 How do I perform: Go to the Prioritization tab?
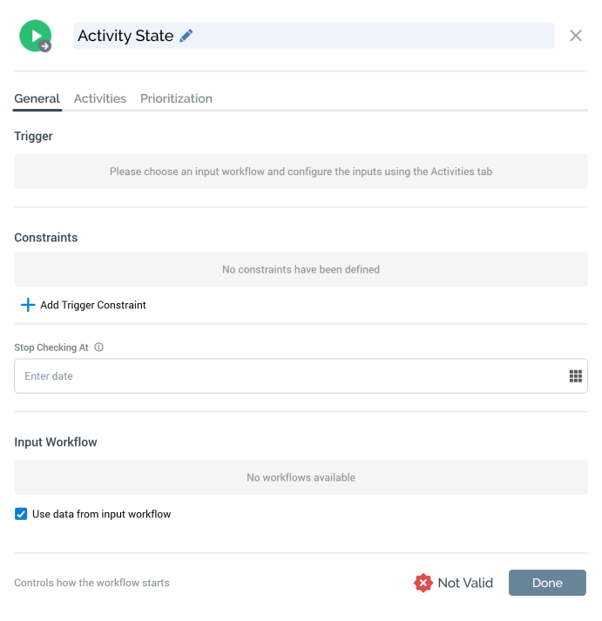coord(176,98)
